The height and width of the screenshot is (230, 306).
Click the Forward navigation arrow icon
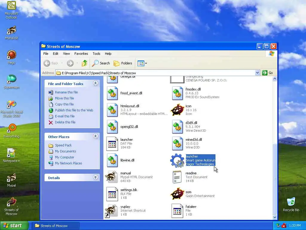pos(70,63)
